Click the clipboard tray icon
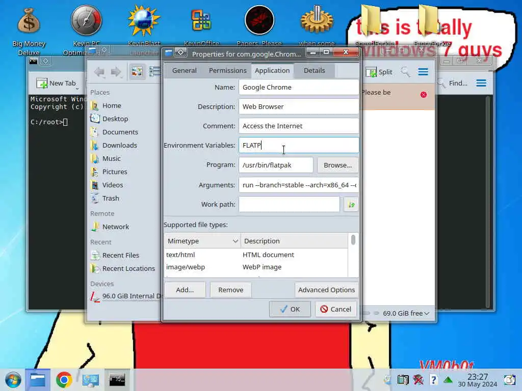 (x=403, y=379)
